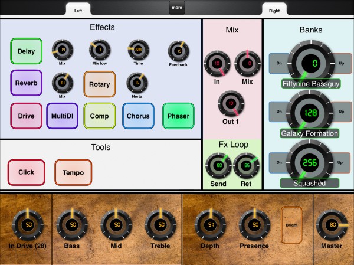The width and height of the screenshot is (354, 265).
Task: Select the Fiftynine Bassguy preset label
Action: pos(311,84)
